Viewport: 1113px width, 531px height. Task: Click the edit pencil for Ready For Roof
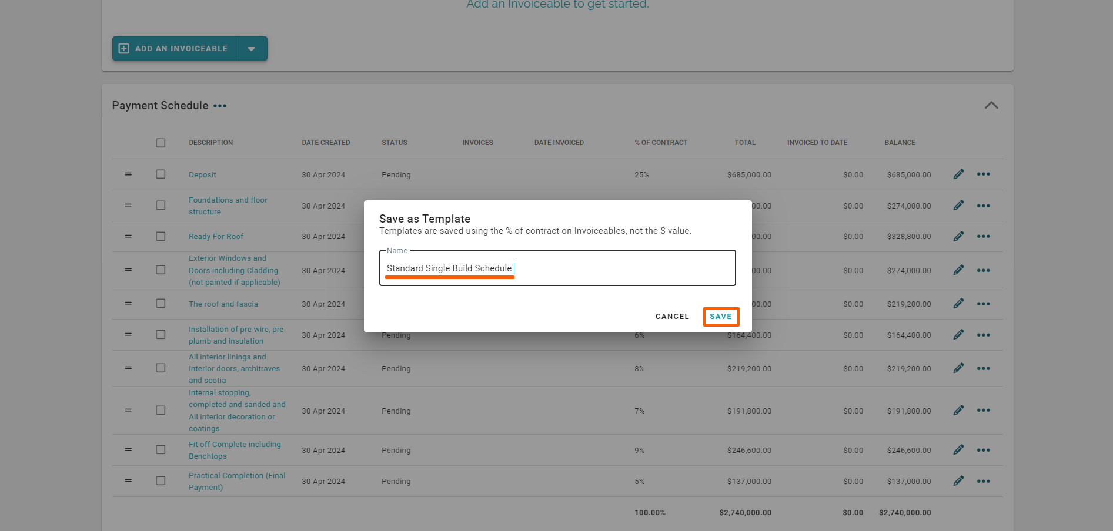click(x=958, y=237)
